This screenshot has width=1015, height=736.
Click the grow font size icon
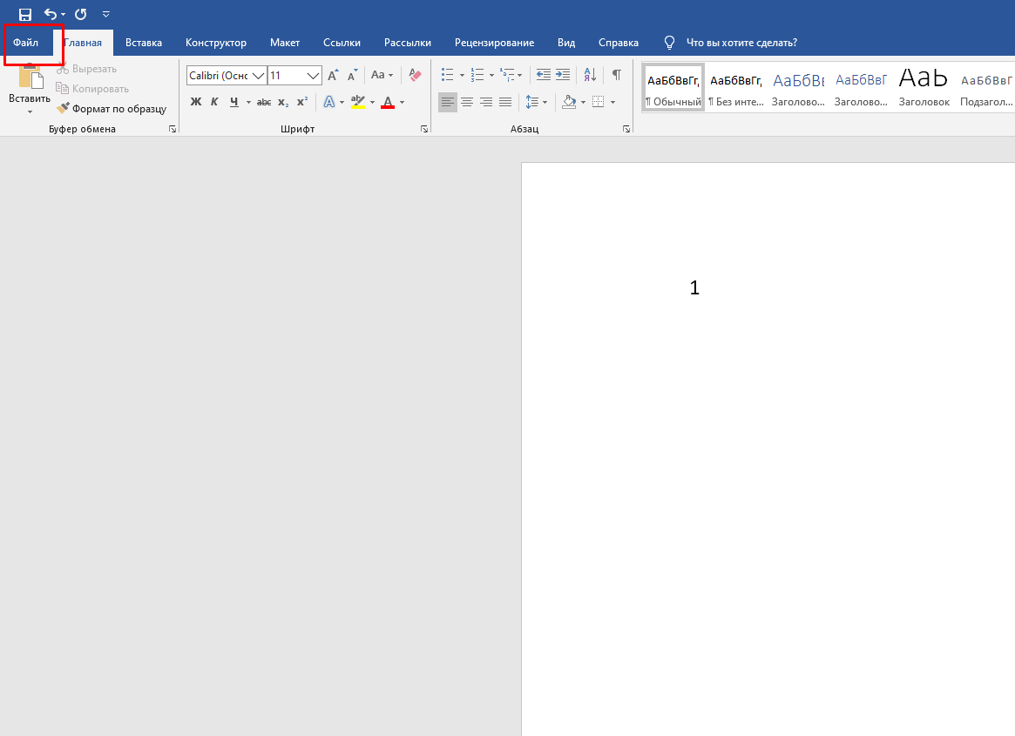pos(333,76)
